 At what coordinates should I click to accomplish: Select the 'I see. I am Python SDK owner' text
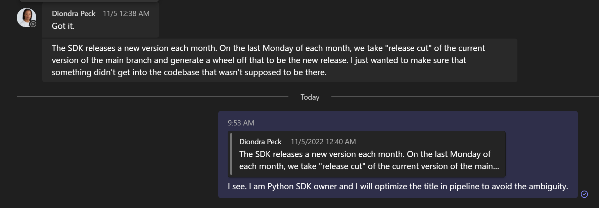398,186
